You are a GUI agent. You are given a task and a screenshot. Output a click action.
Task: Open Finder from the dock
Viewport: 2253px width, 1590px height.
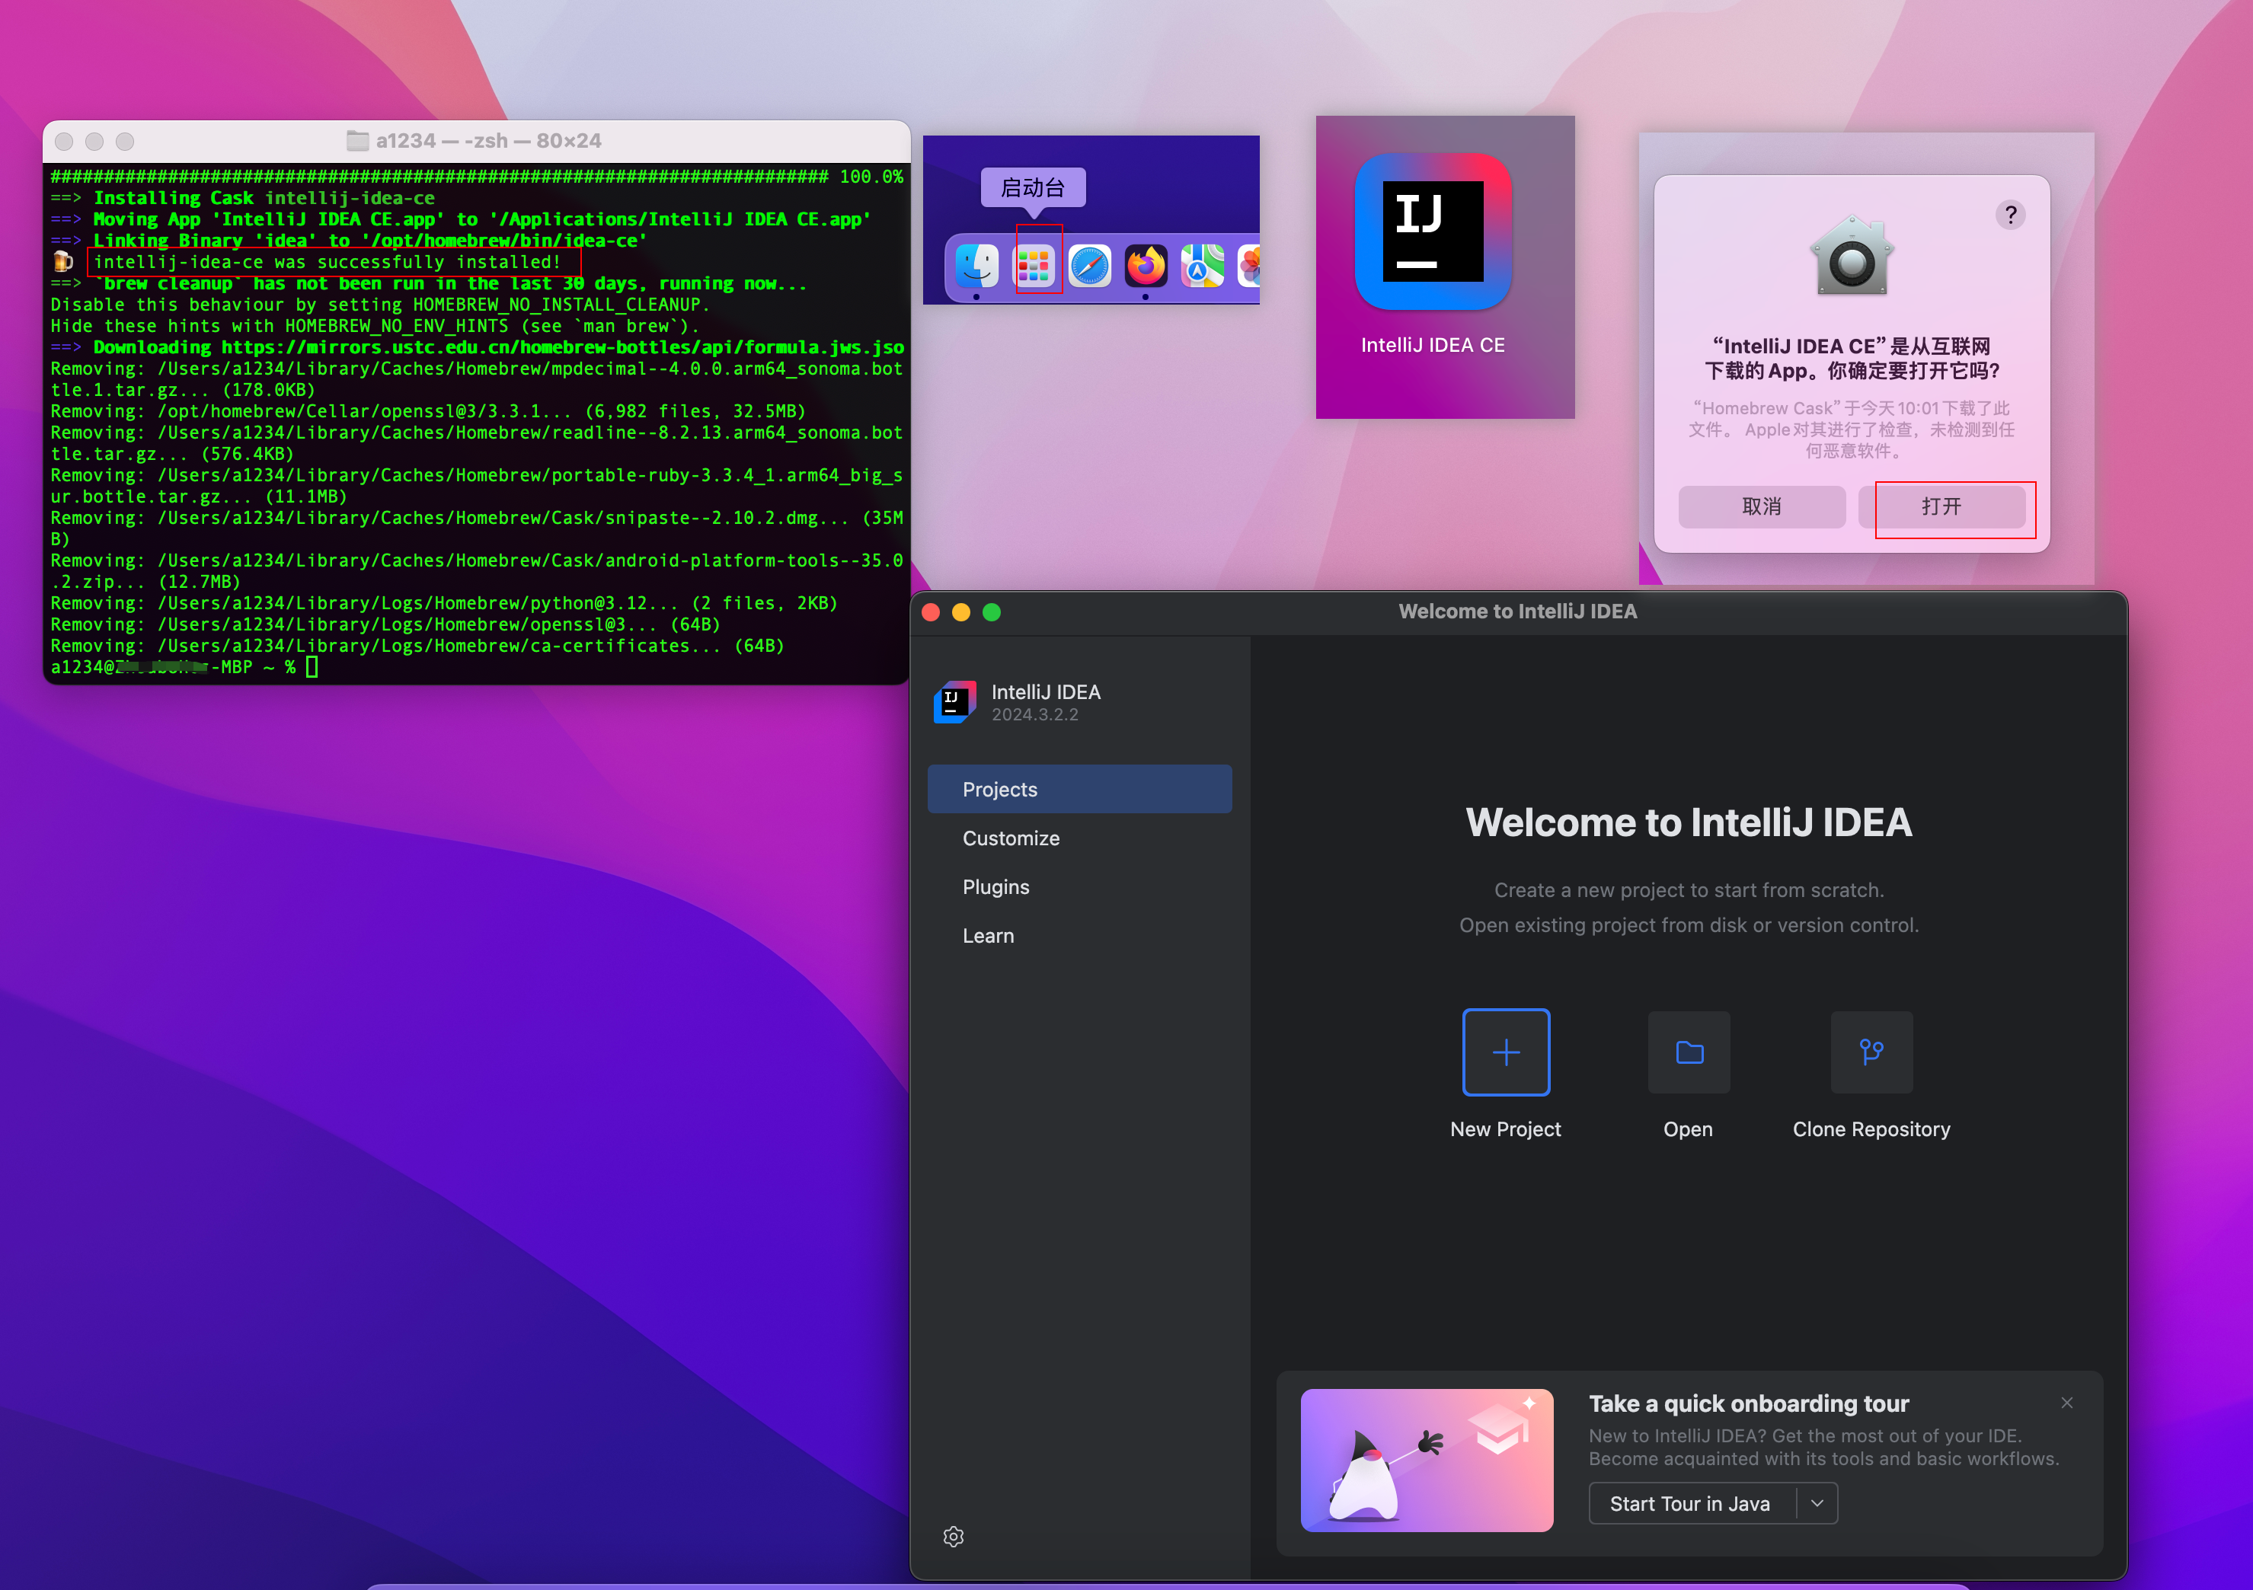pos(978,265)
